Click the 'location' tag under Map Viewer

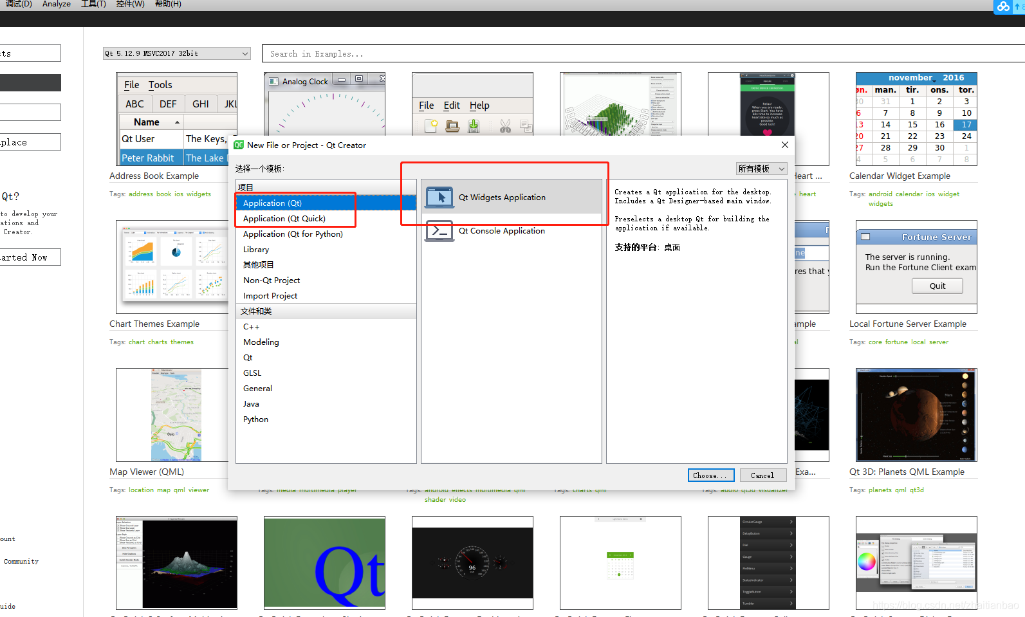(x=141, y=490)
